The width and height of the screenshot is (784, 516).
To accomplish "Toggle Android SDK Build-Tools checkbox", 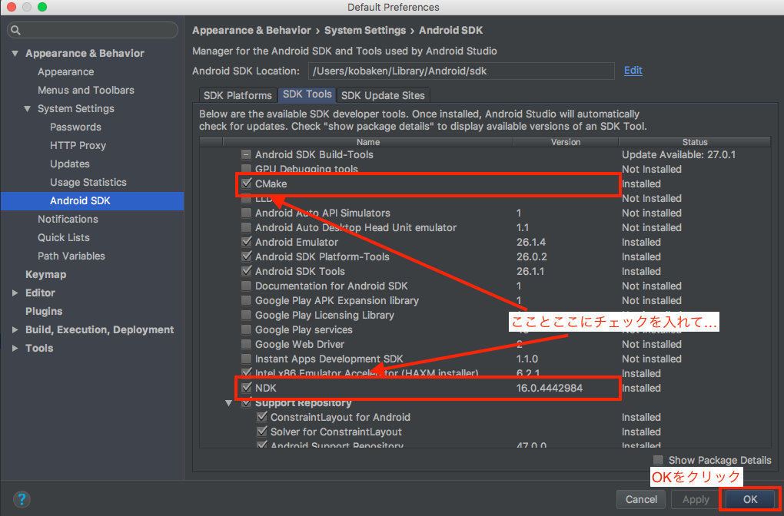I will [x=247, y=154].
